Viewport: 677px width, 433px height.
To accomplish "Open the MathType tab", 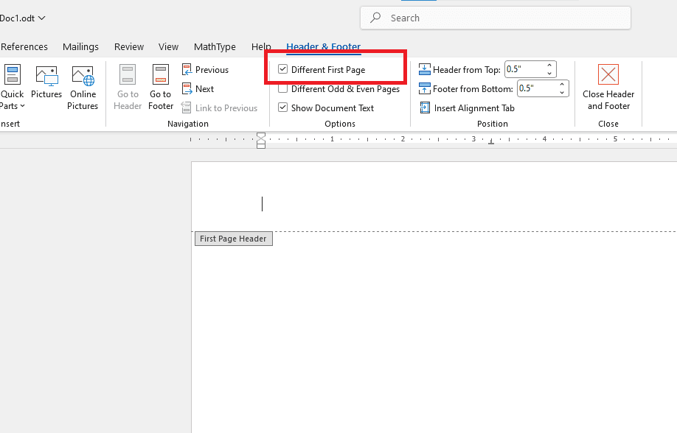I will tap(215, 46).
